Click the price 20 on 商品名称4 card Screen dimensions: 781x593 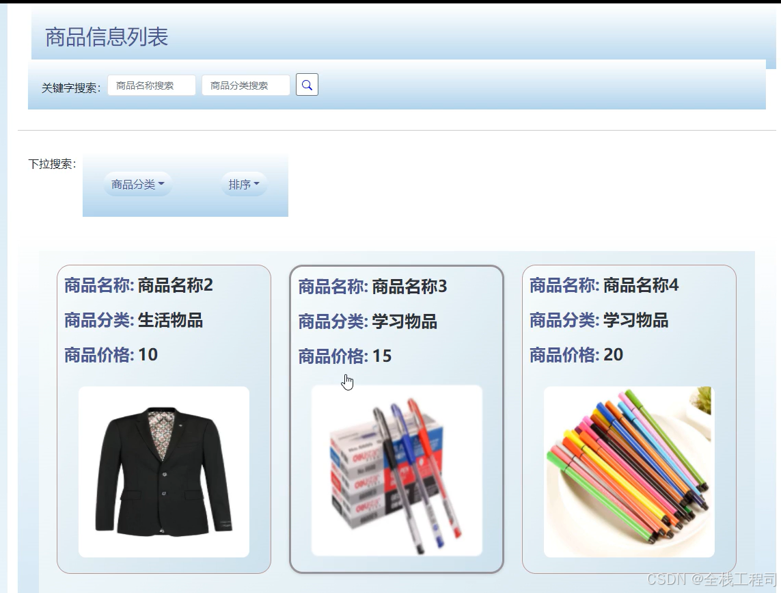pyautogui.click(x=614, y=354)
